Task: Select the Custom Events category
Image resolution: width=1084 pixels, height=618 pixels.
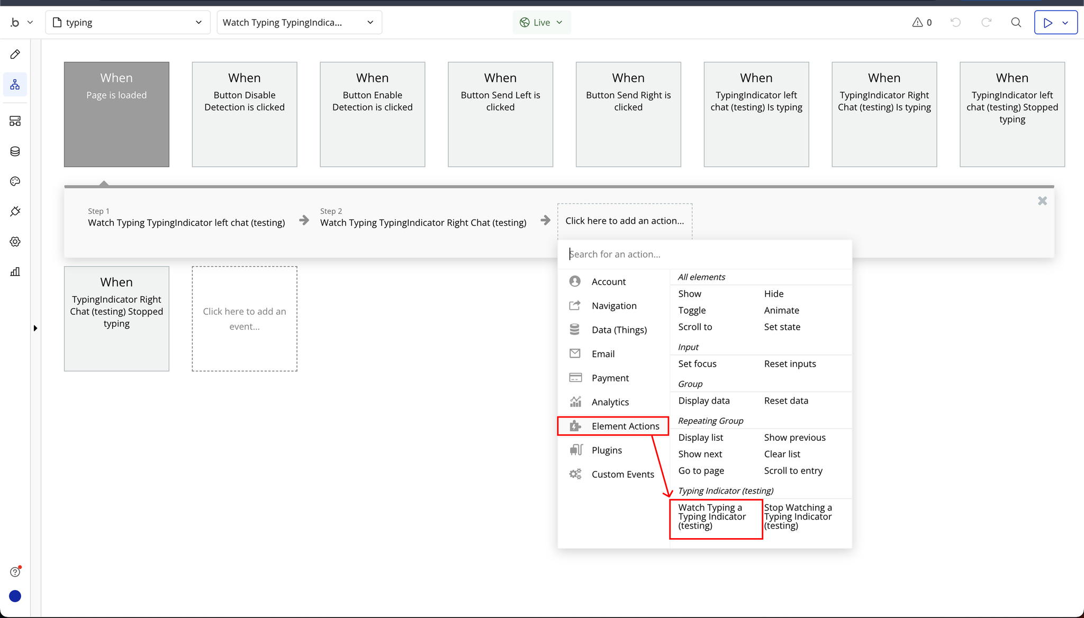Action: point(622,474)
